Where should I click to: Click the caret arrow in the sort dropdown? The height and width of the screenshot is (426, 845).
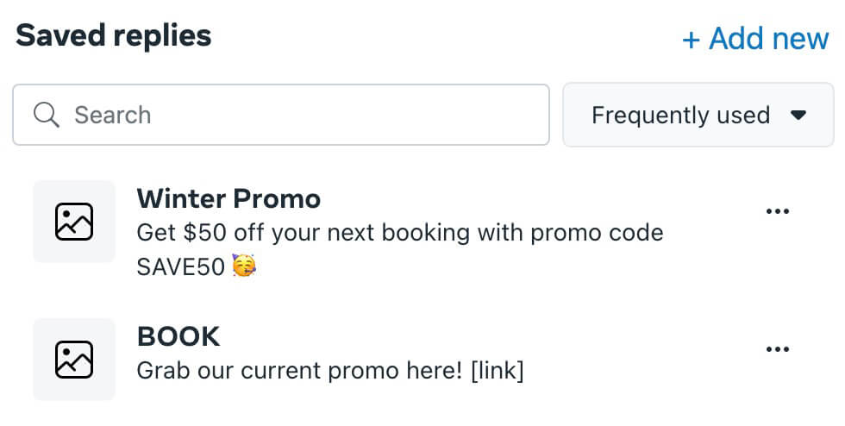click(798, 115)
